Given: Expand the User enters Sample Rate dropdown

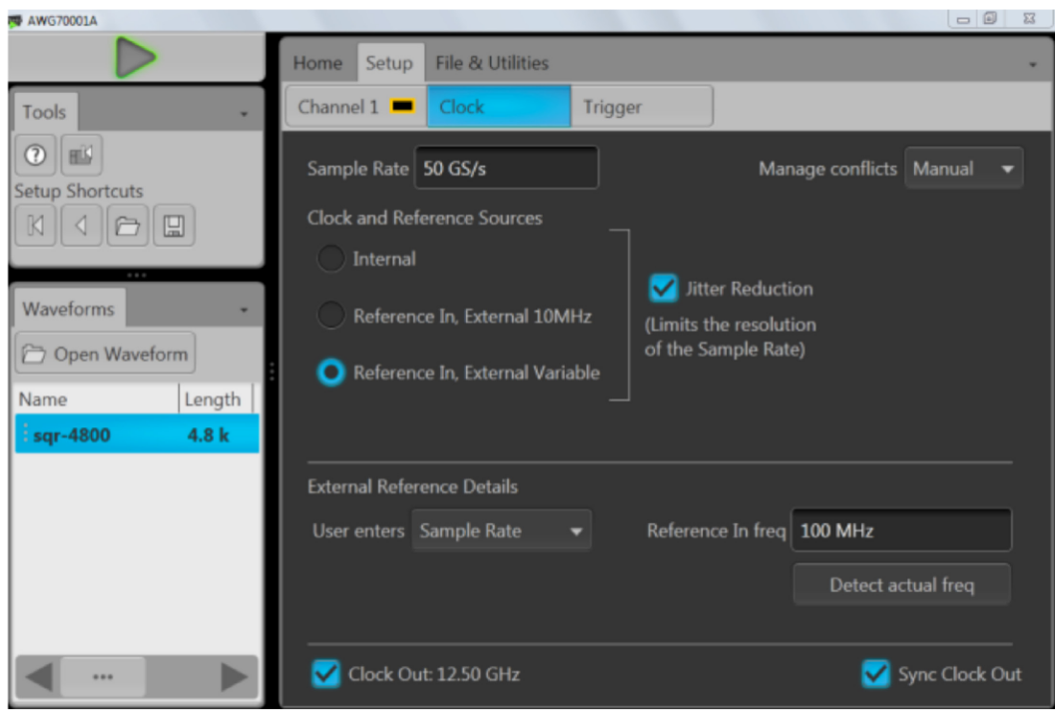Looking at the screenshot, I should (x=501, y=531).
